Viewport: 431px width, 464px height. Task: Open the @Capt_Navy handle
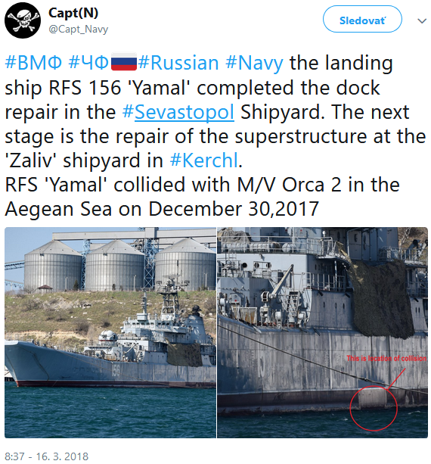point(79,30)
